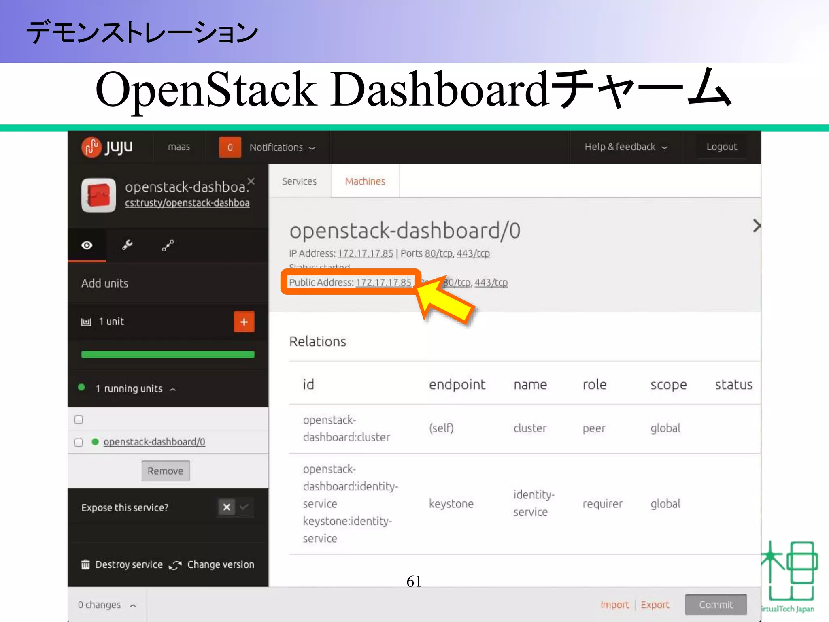
Task: Click the keystone endpoint cell
Action: (451, 503)
